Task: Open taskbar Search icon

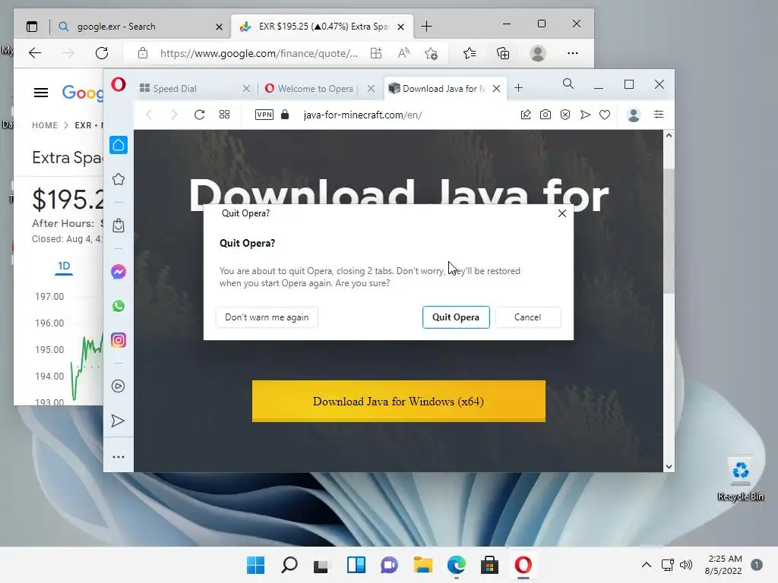Action: 289,565
